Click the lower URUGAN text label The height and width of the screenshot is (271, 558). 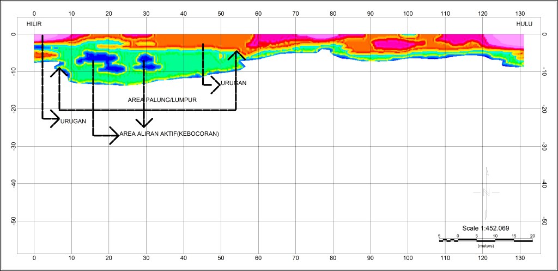(73, 121)
